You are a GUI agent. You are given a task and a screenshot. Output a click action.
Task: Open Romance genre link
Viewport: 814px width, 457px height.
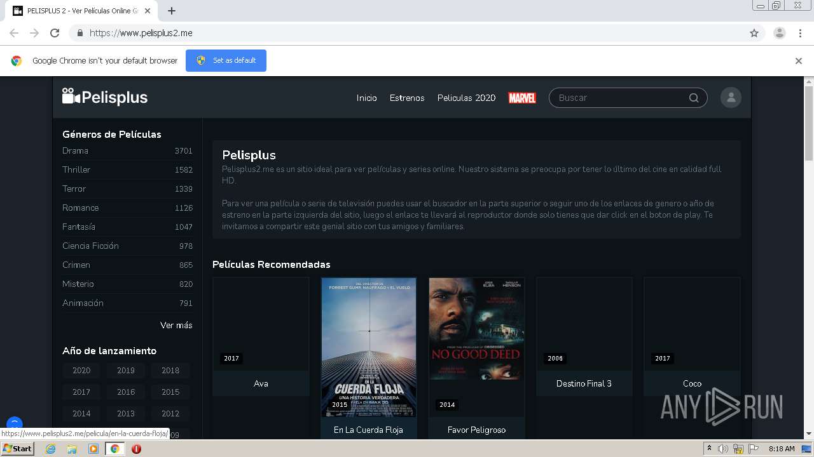[x=127, y=208]
